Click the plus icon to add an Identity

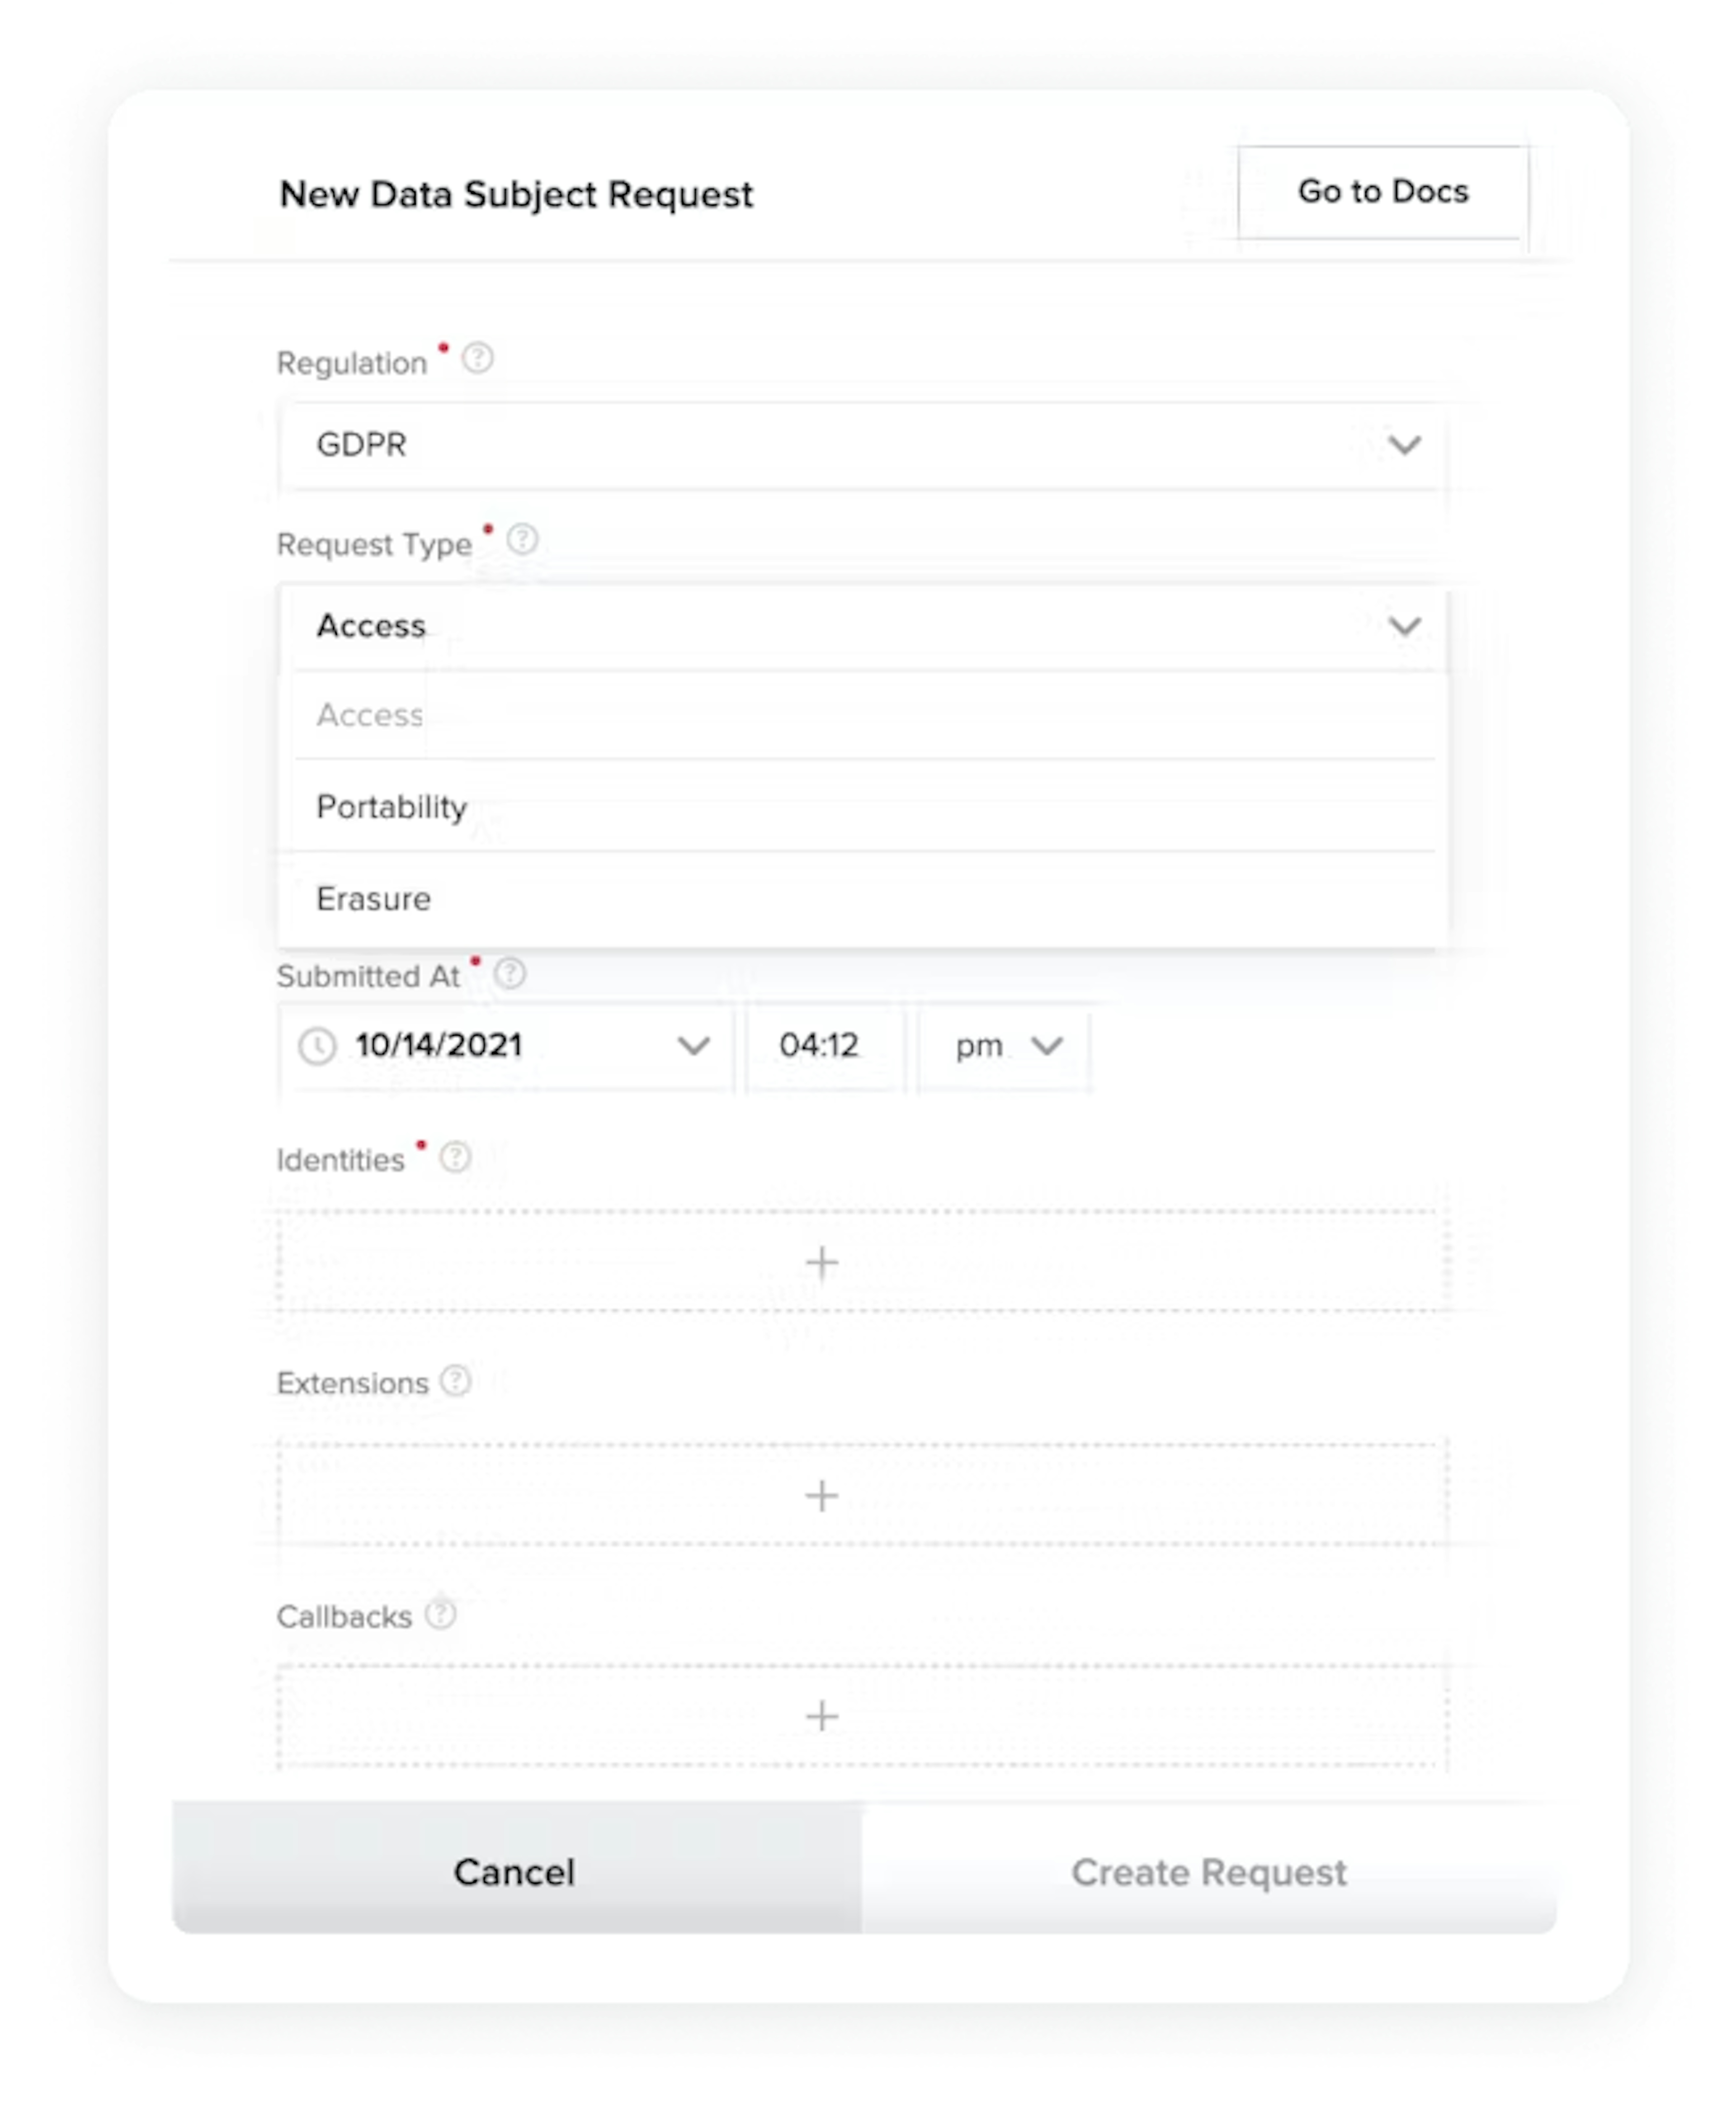click(x=822, y=1262)
